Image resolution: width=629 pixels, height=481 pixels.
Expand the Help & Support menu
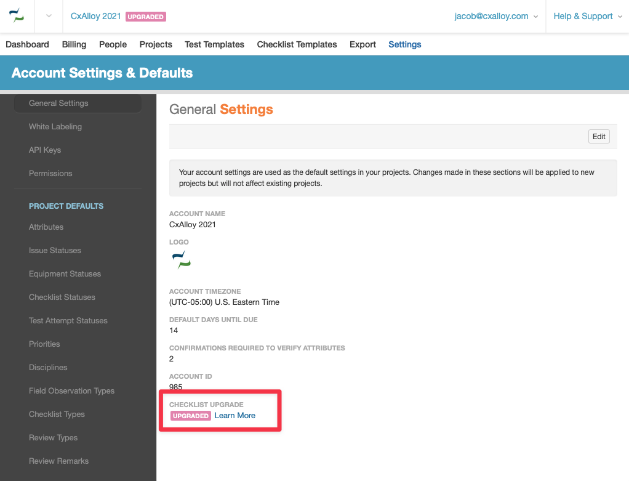588,16
